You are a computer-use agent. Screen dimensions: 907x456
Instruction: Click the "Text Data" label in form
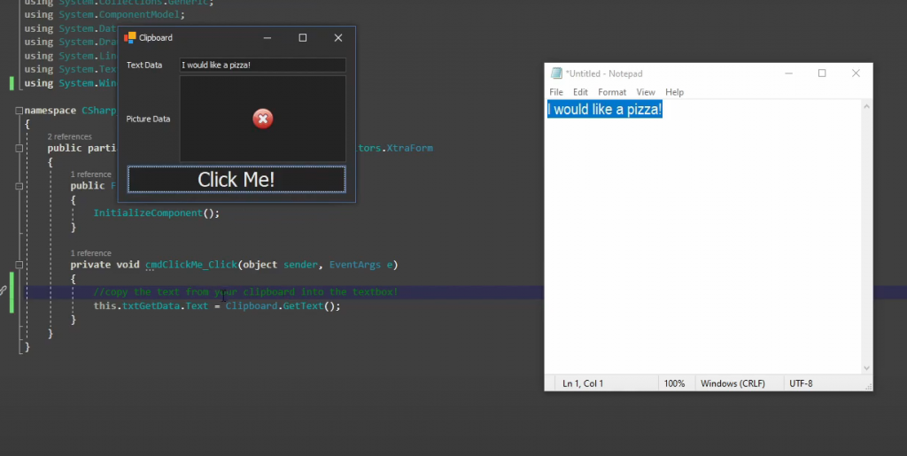coord(144,66)
